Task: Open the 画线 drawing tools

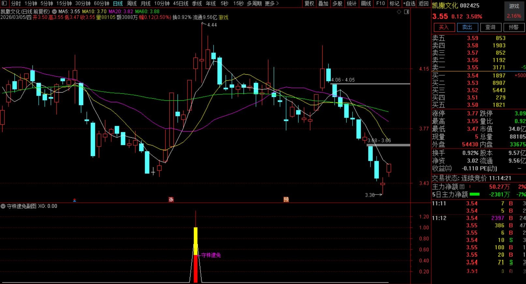Action: point(366,3)
